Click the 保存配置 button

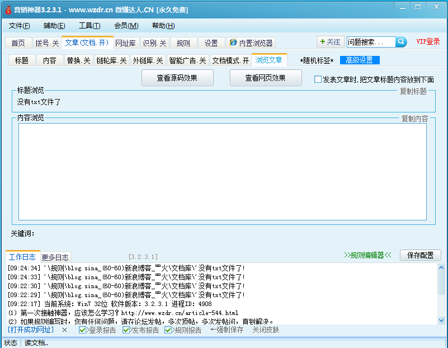pyautogui.click(x=420, y=255)
